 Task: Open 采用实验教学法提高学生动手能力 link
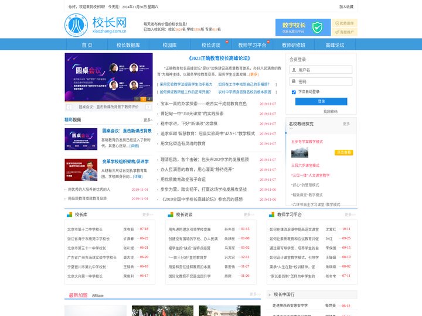pyautogui.click(x=186, y=84)
